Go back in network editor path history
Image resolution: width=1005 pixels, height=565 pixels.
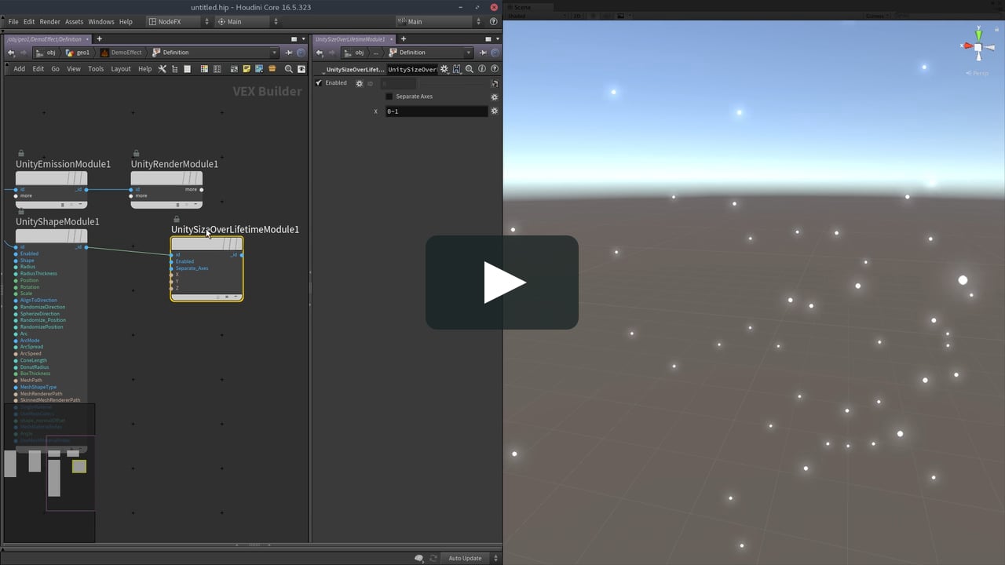coord(10,53)
